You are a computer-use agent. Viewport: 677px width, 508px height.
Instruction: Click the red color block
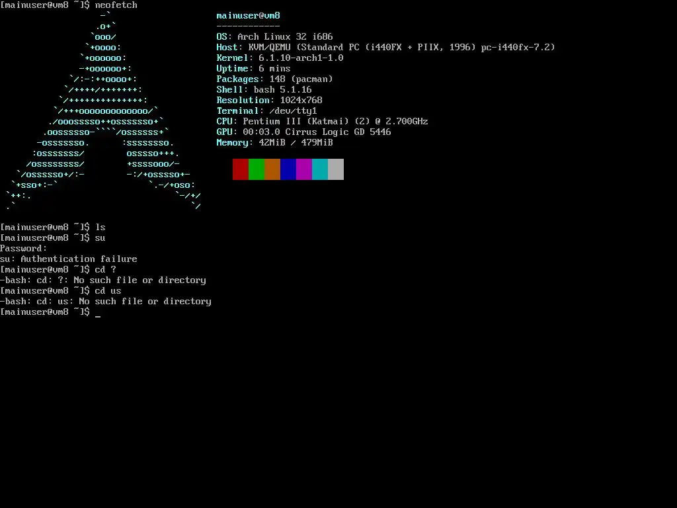[x=241, y=169]
